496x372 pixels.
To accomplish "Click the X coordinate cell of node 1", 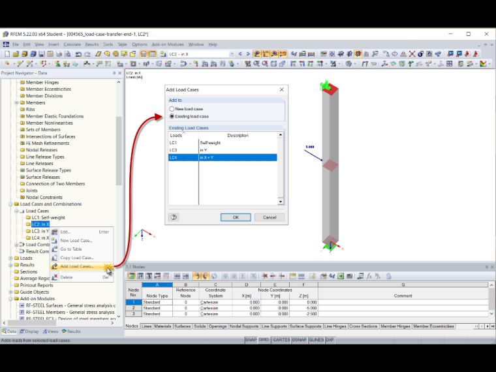I will (247, 302).
